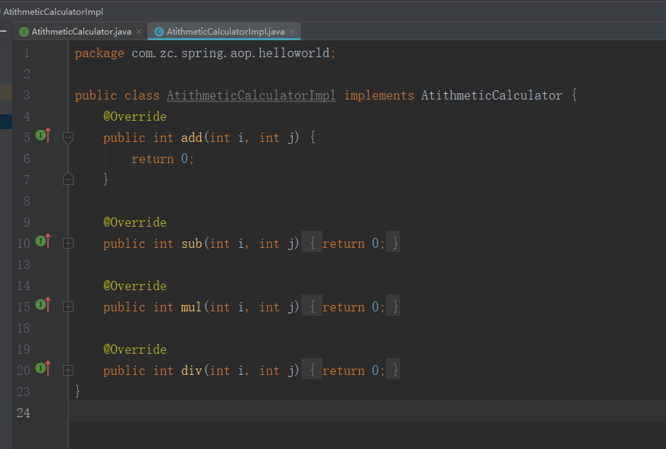Viewport: 666px width, 449px height.
Task: Click the folded return statement of sub
Action: pos(352,243)
